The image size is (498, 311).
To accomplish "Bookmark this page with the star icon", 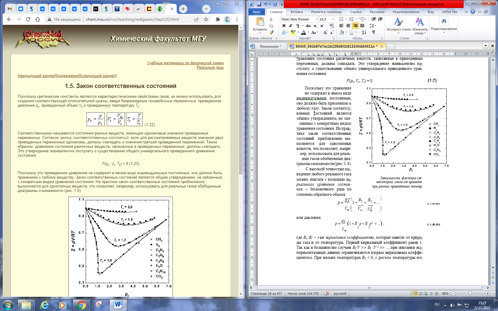I will 206,19.
